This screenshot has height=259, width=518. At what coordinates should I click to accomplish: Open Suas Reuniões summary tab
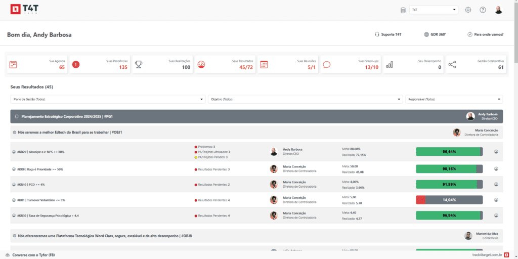tap(287, 64)
